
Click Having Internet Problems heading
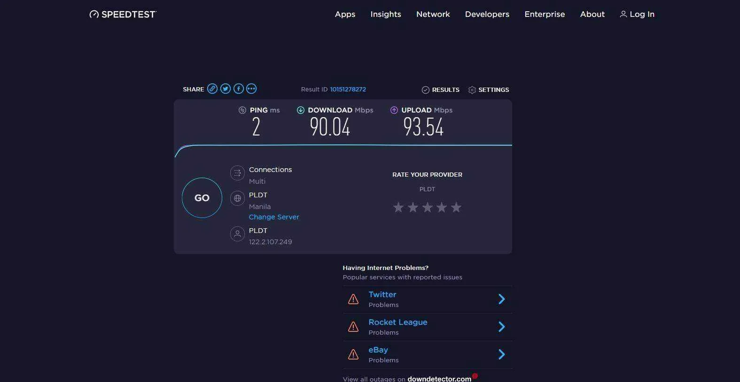point(385,268)
